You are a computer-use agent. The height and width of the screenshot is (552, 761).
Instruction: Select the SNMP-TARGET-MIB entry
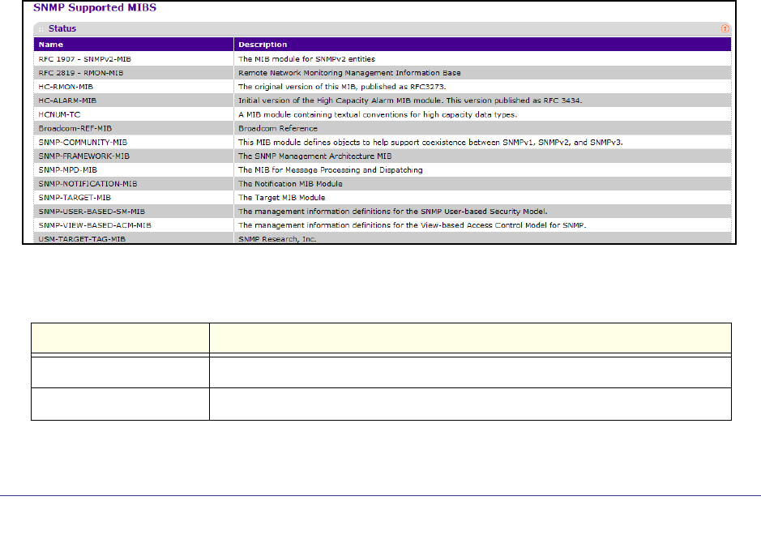(383, 198)
